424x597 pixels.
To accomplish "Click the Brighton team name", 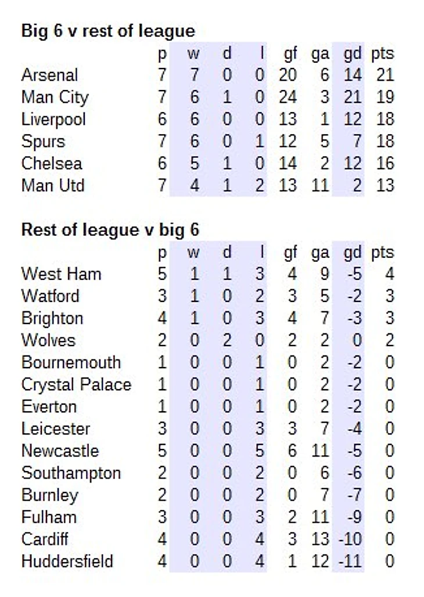I will click(x=52, y=318).
